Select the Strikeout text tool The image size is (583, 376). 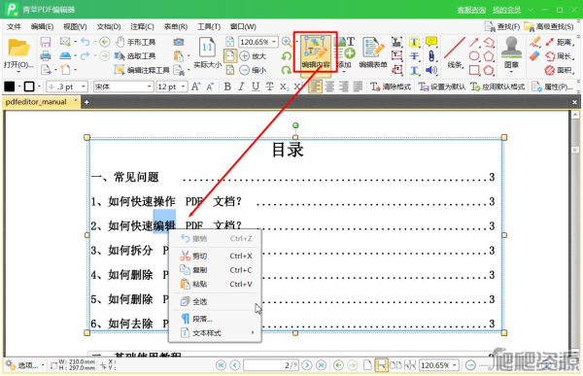414,56
